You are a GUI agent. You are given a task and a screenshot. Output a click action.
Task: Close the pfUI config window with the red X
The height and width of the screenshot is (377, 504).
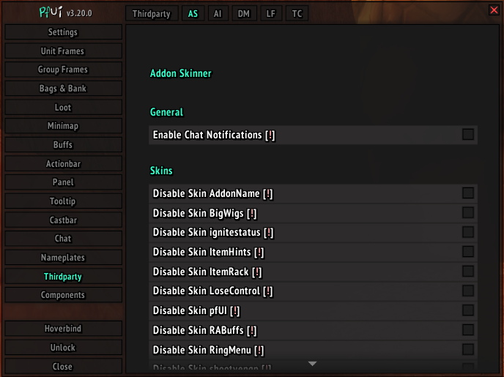494,10
